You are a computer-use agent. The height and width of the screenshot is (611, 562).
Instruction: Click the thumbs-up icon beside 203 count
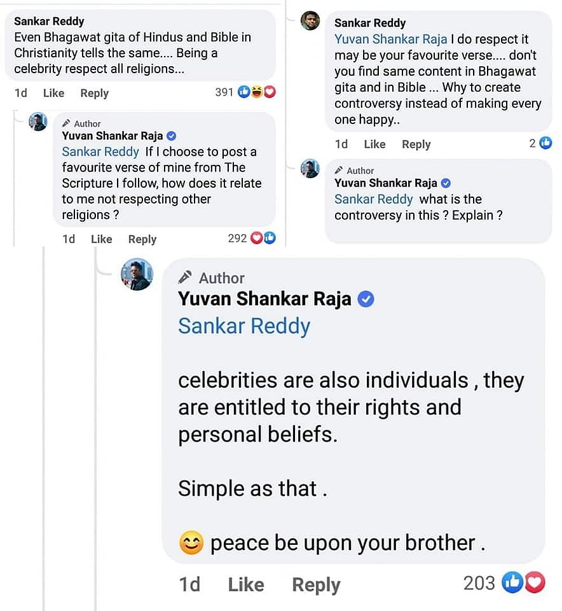pyautogui.click(x=512, y=582)
